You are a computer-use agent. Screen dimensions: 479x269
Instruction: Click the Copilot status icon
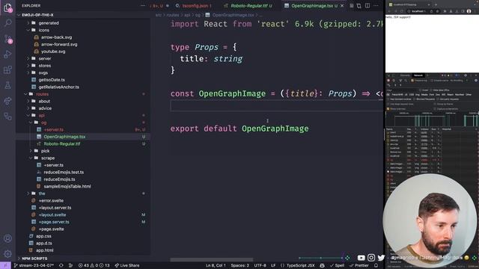click(322, 265)
